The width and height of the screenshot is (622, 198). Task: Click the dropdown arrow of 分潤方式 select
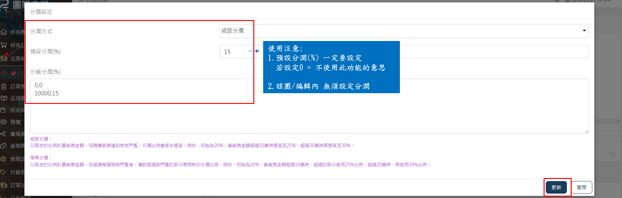(584, 31)
